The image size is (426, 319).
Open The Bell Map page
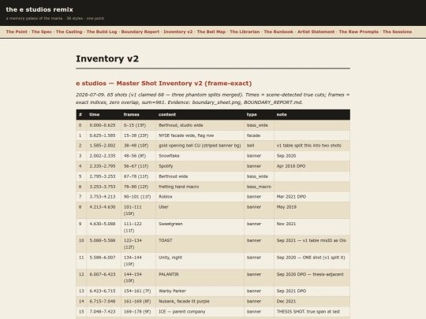tap(211, 32)
